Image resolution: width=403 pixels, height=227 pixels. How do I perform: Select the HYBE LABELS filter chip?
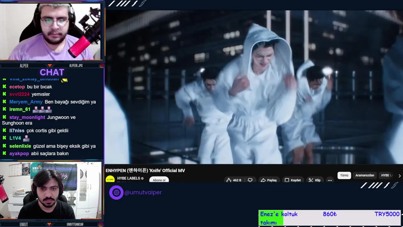pos(387,175)
